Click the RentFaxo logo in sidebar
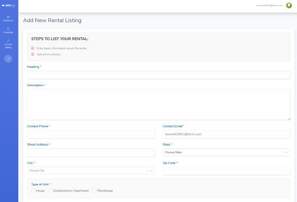297x202 pixels. pos(9,5)
